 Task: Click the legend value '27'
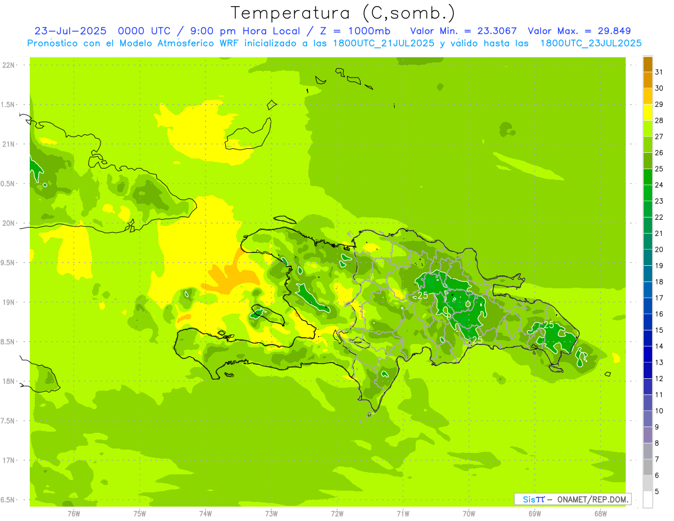(659, 137)
